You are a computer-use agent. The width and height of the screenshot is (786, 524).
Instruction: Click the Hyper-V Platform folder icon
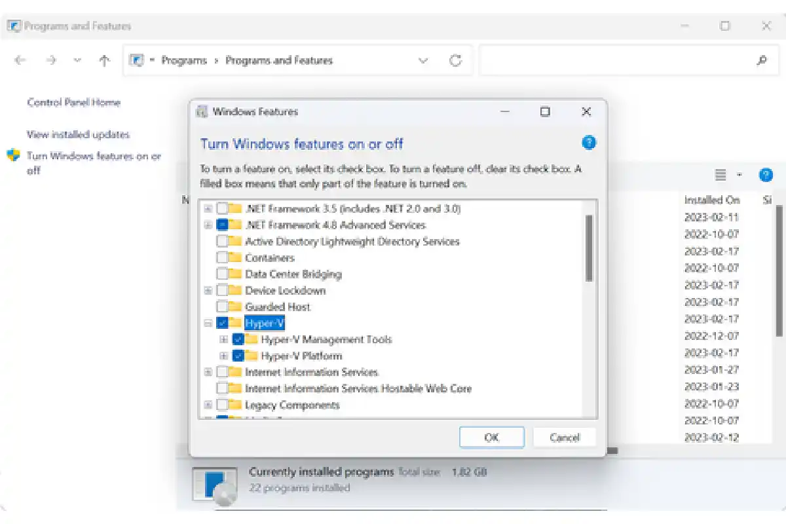click(252, 356)
